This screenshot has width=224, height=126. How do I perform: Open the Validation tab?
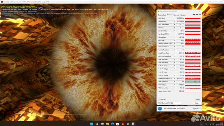183,15
